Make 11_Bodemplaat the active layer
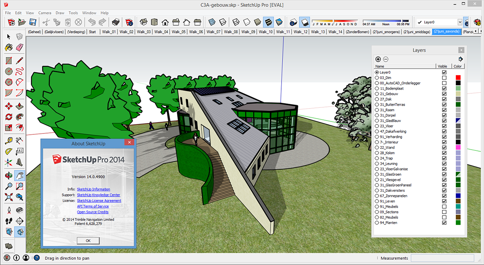The width and height of the screenshot is (484, 265). pos(377,88)
